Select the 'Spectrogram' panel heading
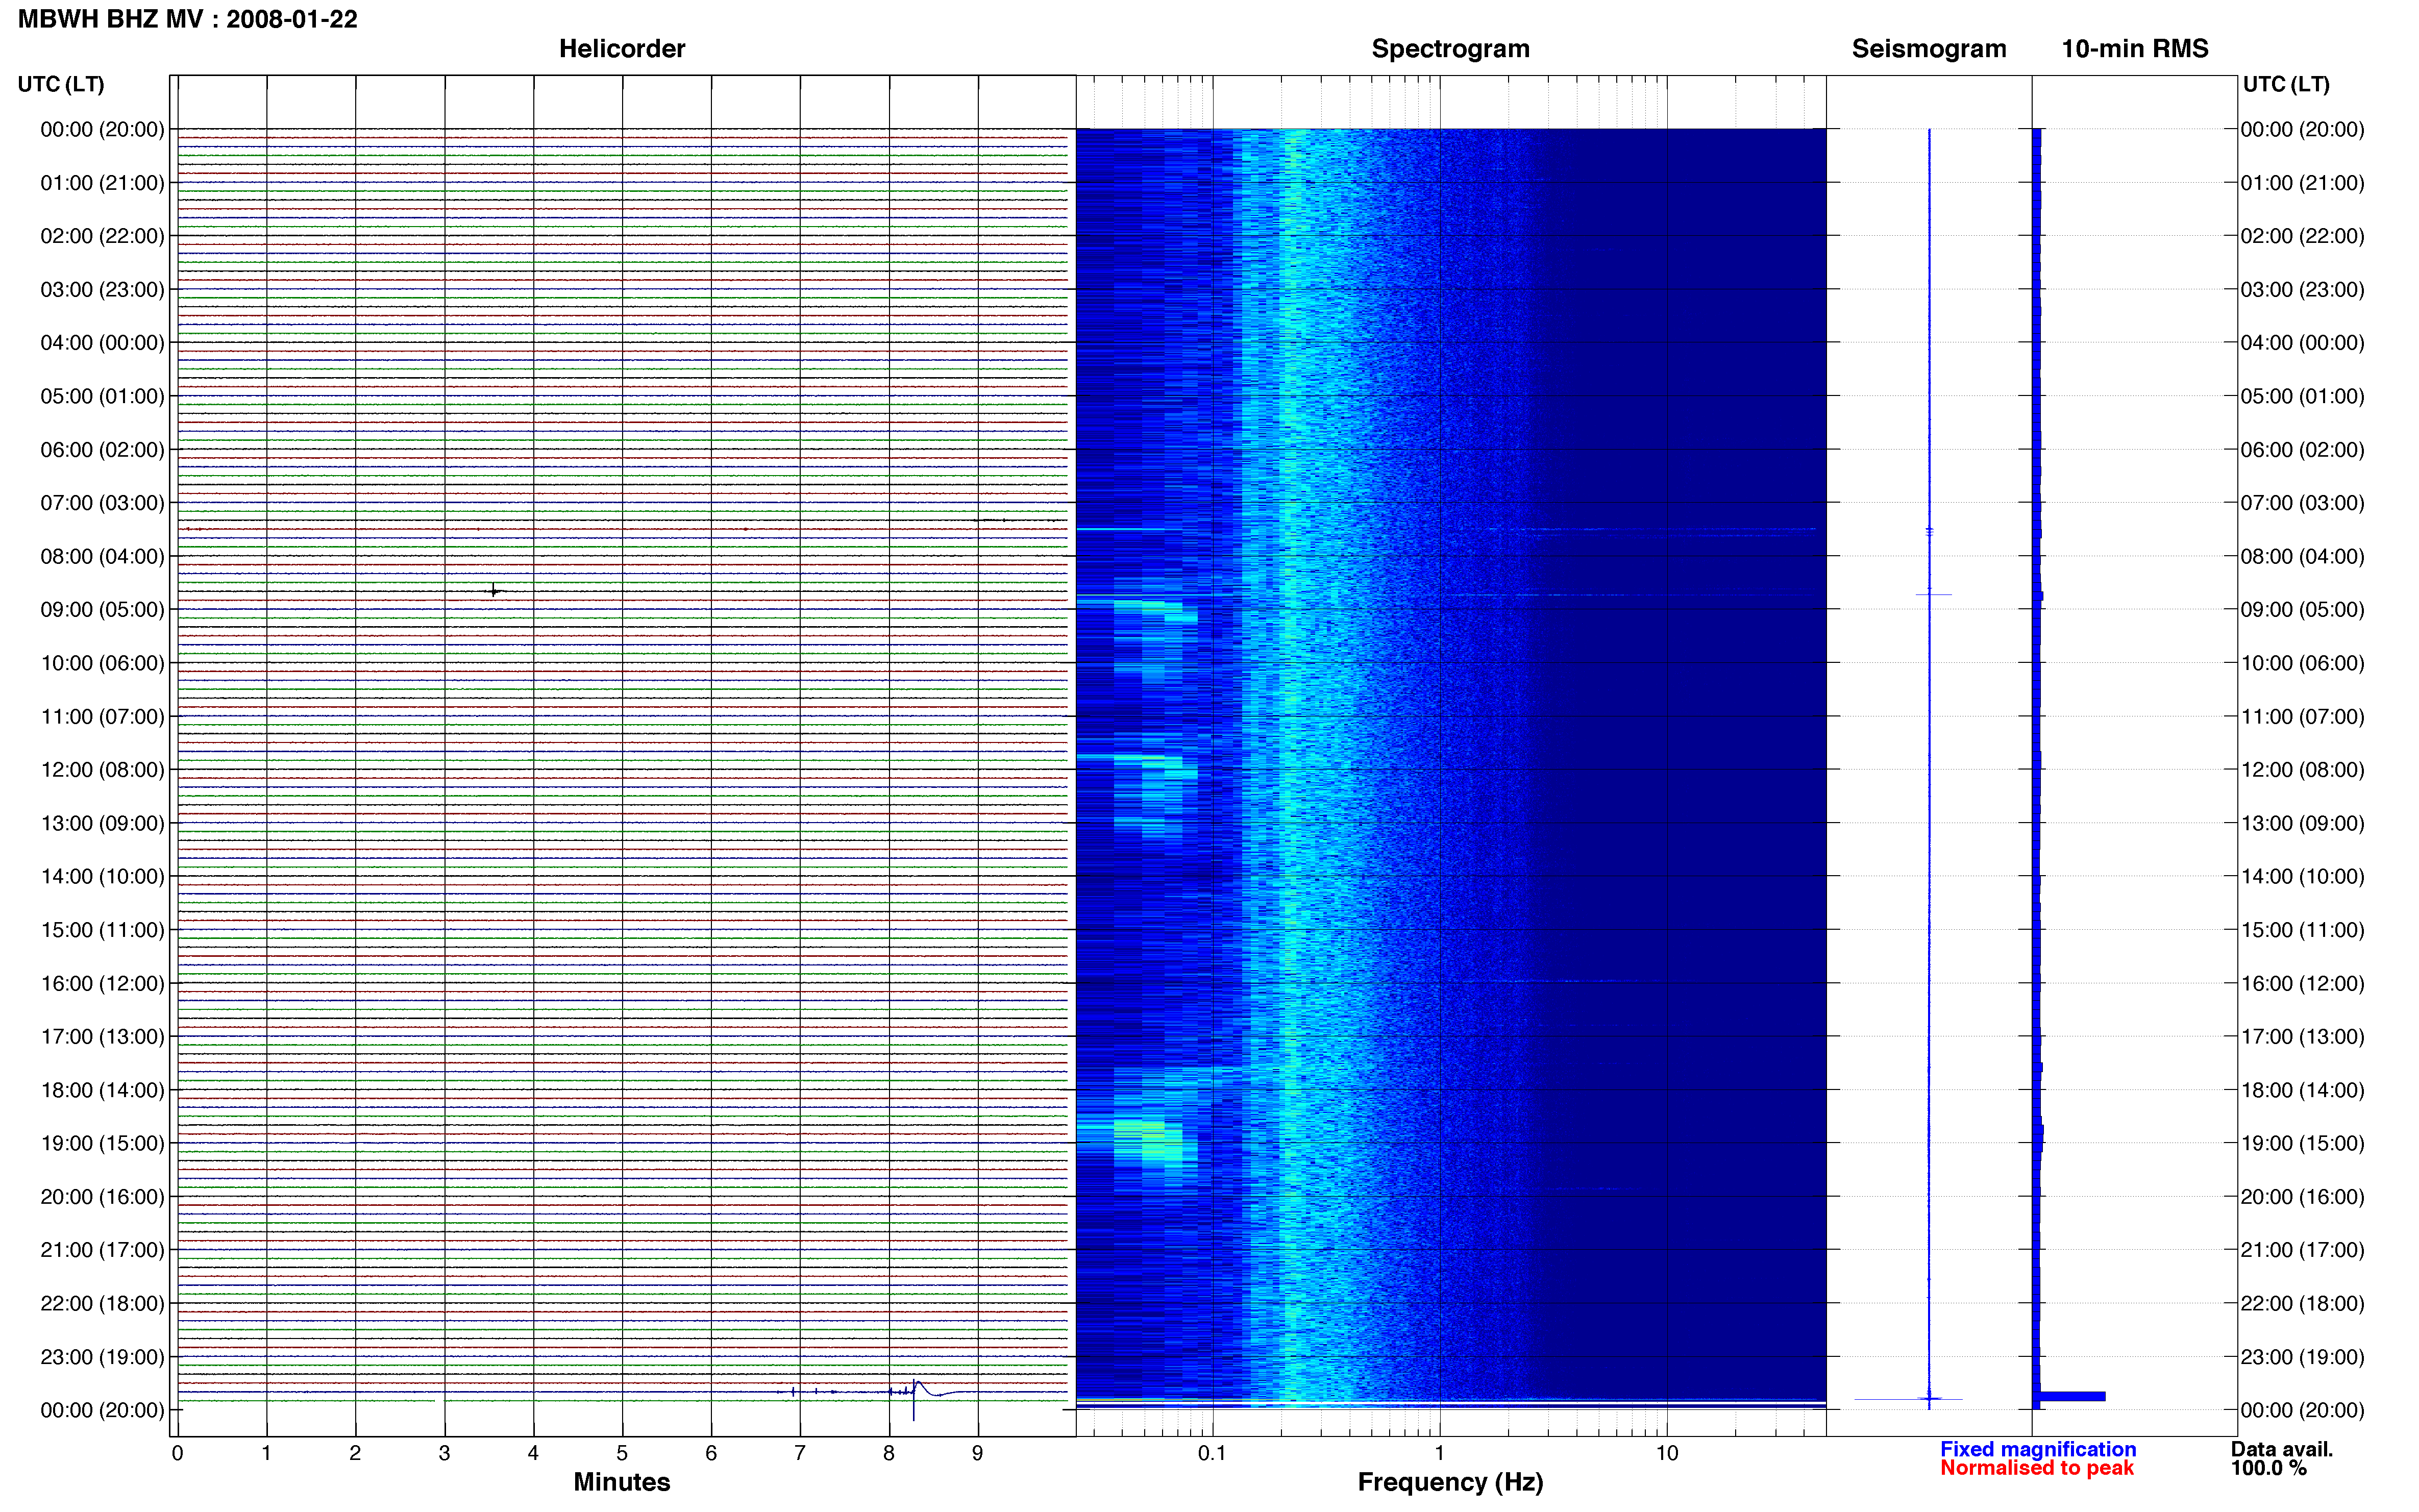Viewport: 2419px width, 1512px height. click(x=1450, y=49)
